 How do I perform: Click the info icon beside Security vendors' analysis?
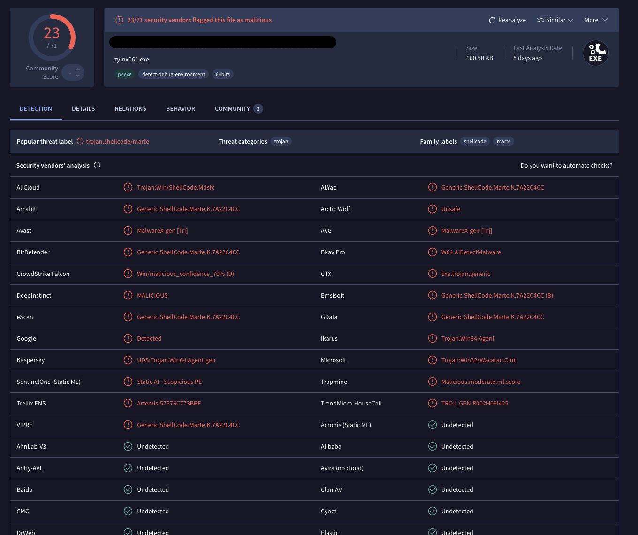[x=97, y=165]
